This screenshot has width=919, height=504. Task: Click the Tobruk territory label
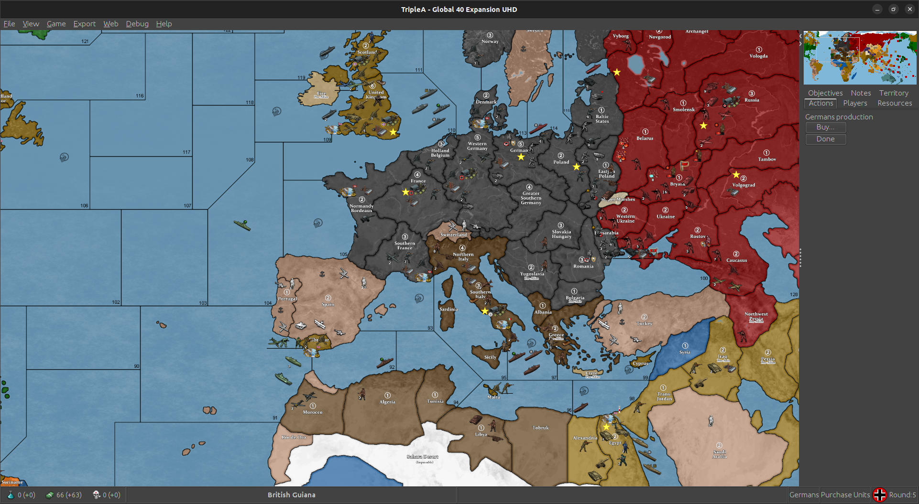point(541,428)
